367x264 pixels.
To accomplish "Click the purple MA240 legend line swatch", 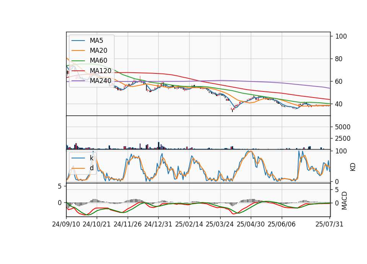I will point(78,81).
